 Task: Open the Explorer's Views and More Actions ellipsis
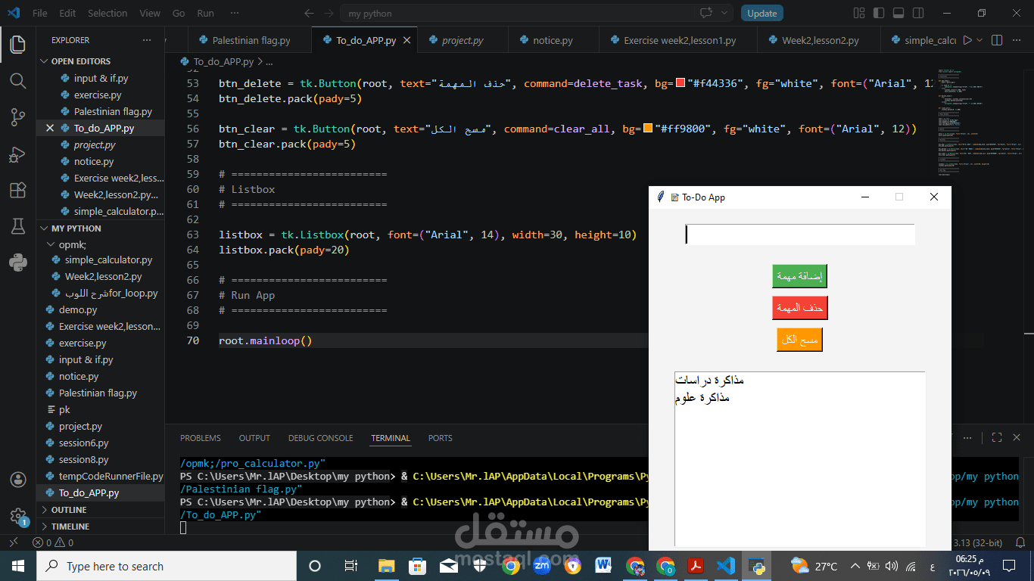[147, 40]
